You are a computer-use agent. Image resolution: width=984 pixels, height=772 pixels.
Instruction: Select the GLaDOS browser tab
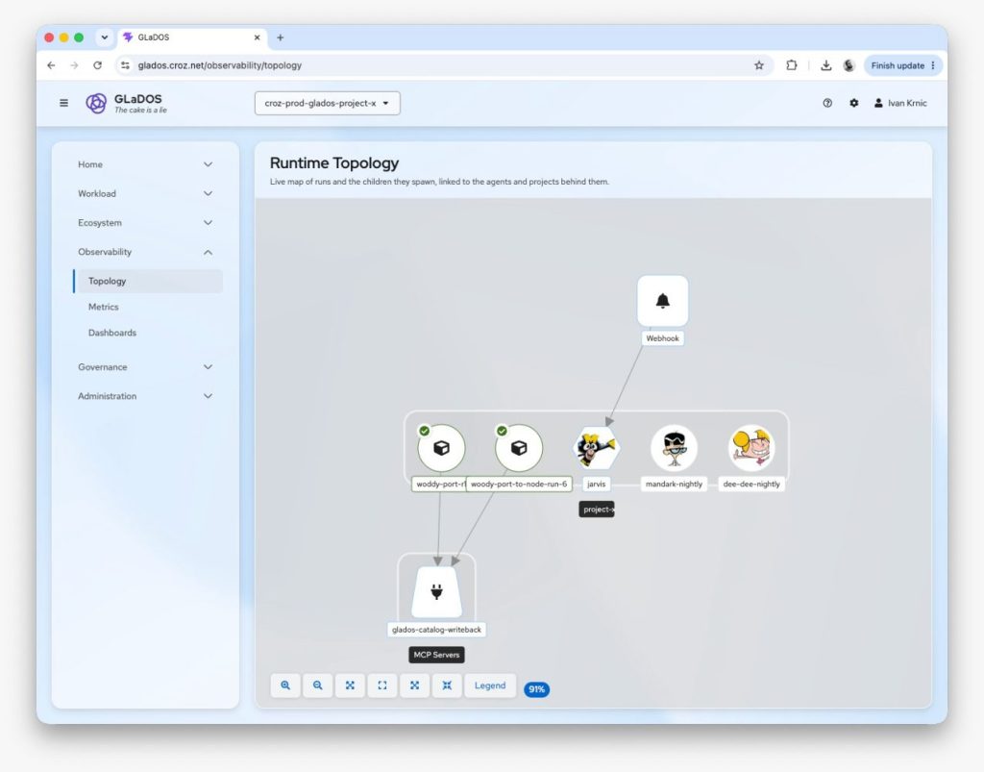pyautogui.click(x=192, y=37)
